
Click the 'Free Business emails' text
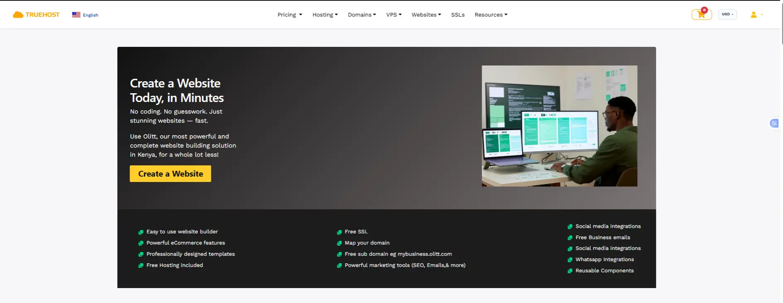click(x=603, y=238)
